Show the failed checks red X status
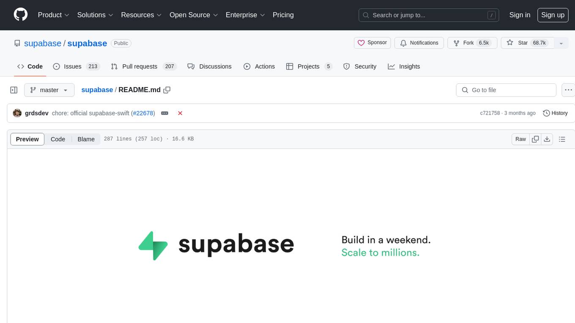575x323 pixels. tap(180, 113)
